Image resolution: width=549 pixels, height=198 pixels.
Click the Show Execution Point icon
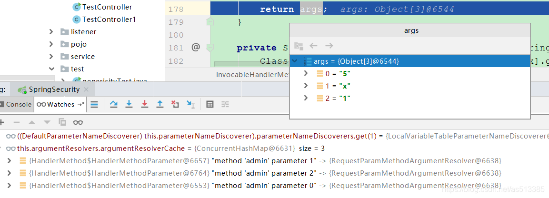[x=94, y=104]
